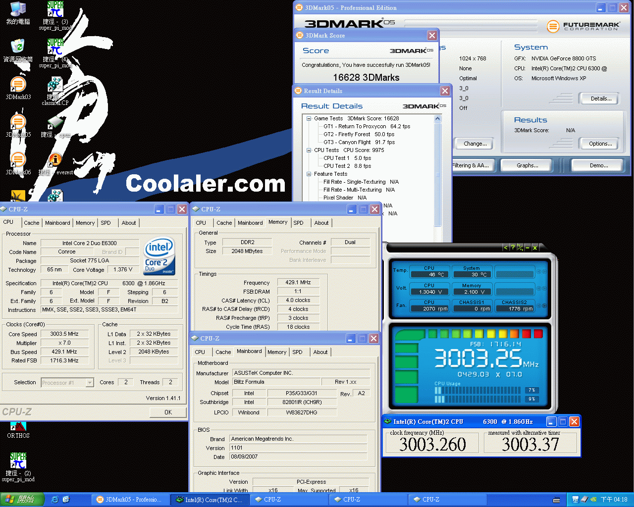Click the second quick launch icon beside Internet Explorer
Viewport: 634px width, 507px height.
[x=66, y=500]
